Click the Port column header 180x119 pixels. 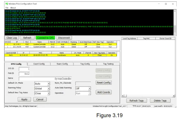coord(27,42)
